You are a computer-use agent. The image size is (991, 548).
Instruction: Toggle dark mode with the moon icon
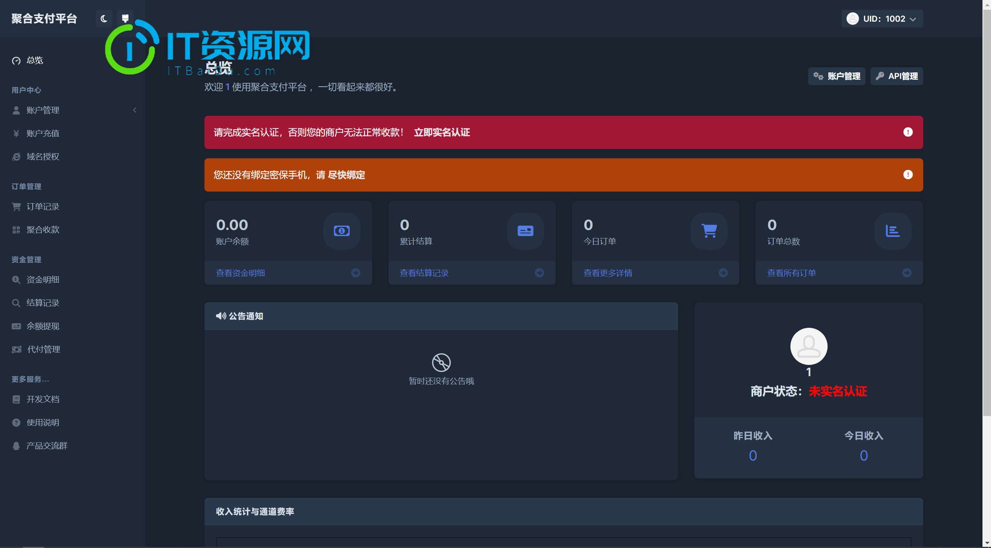pyautogui.click(x=104, y=19)
